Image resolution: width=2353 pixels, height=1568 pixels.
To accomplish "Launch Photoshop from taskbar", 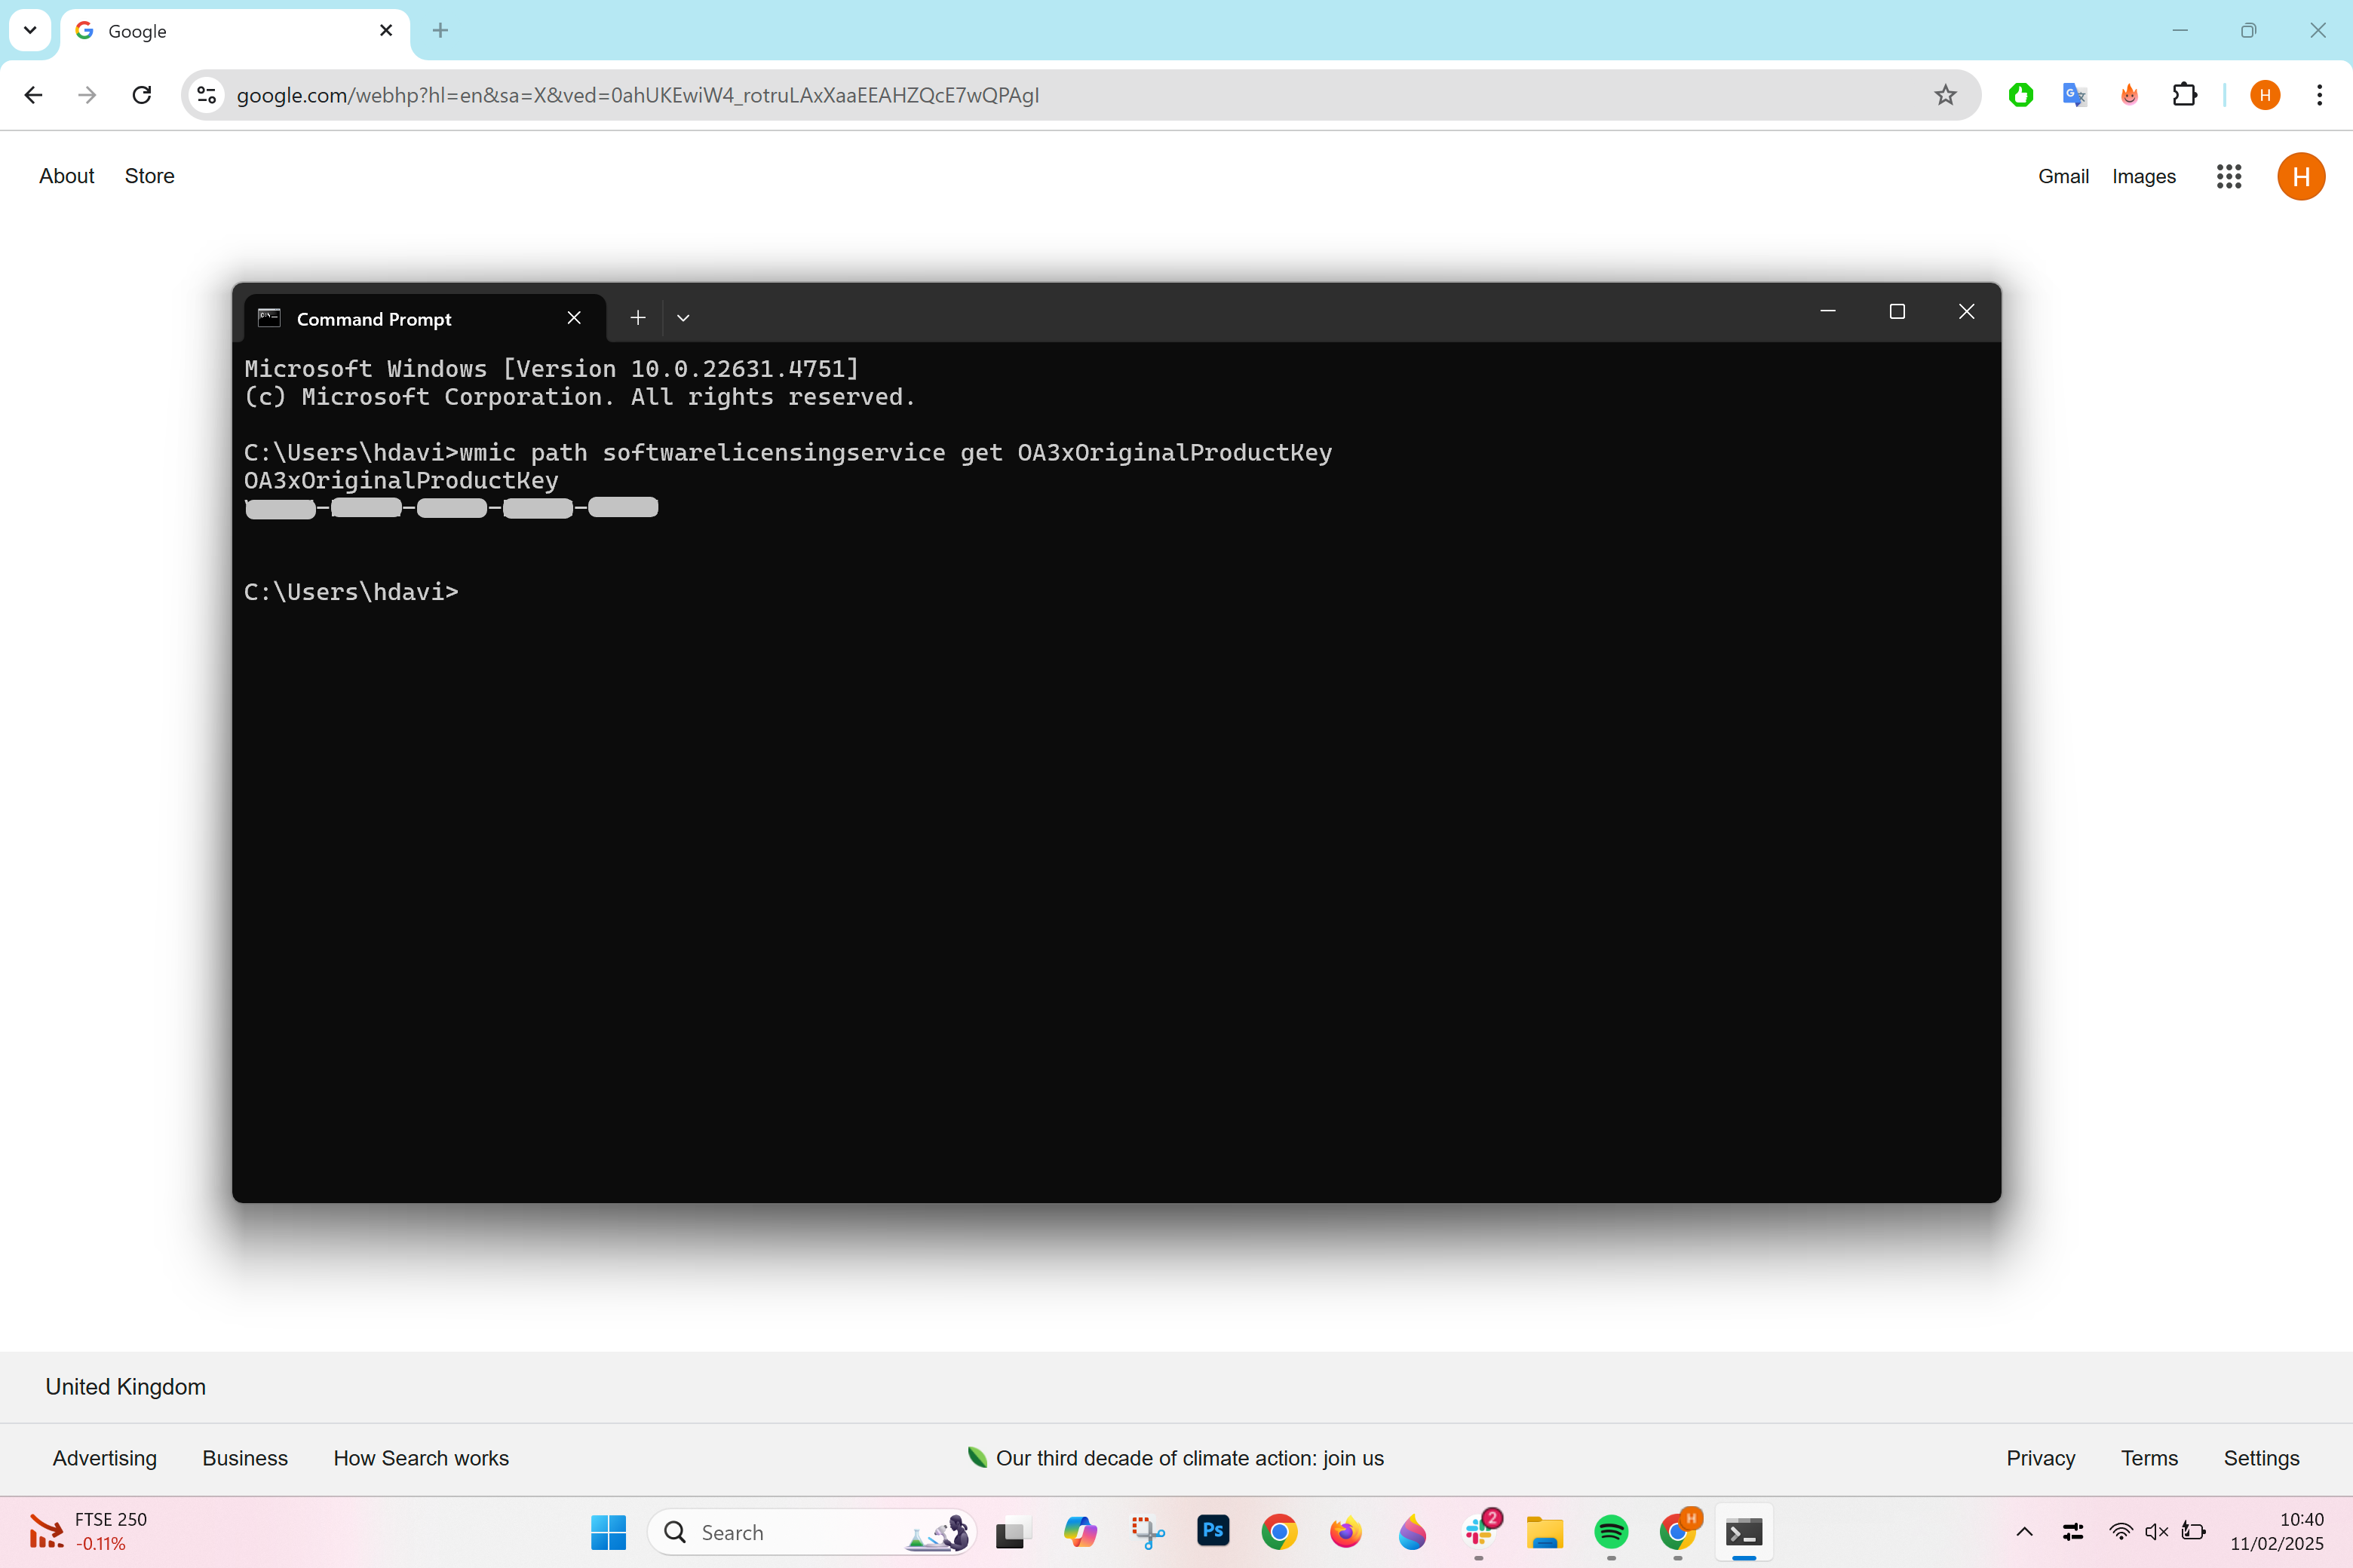I will [x=1213, y=1532].
